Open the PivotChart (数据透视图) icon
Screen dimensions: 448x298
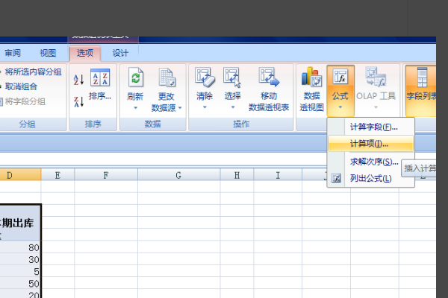click(311, 77)
